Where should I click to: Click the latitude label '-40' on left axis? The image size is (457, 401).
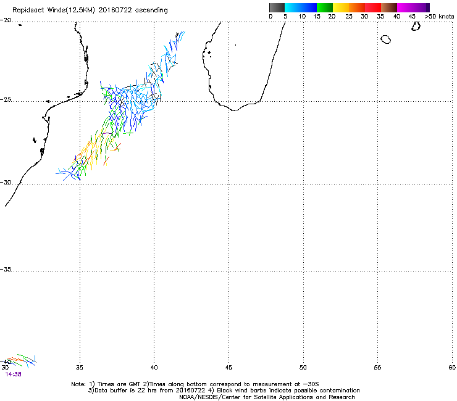(x=6, y=362)
